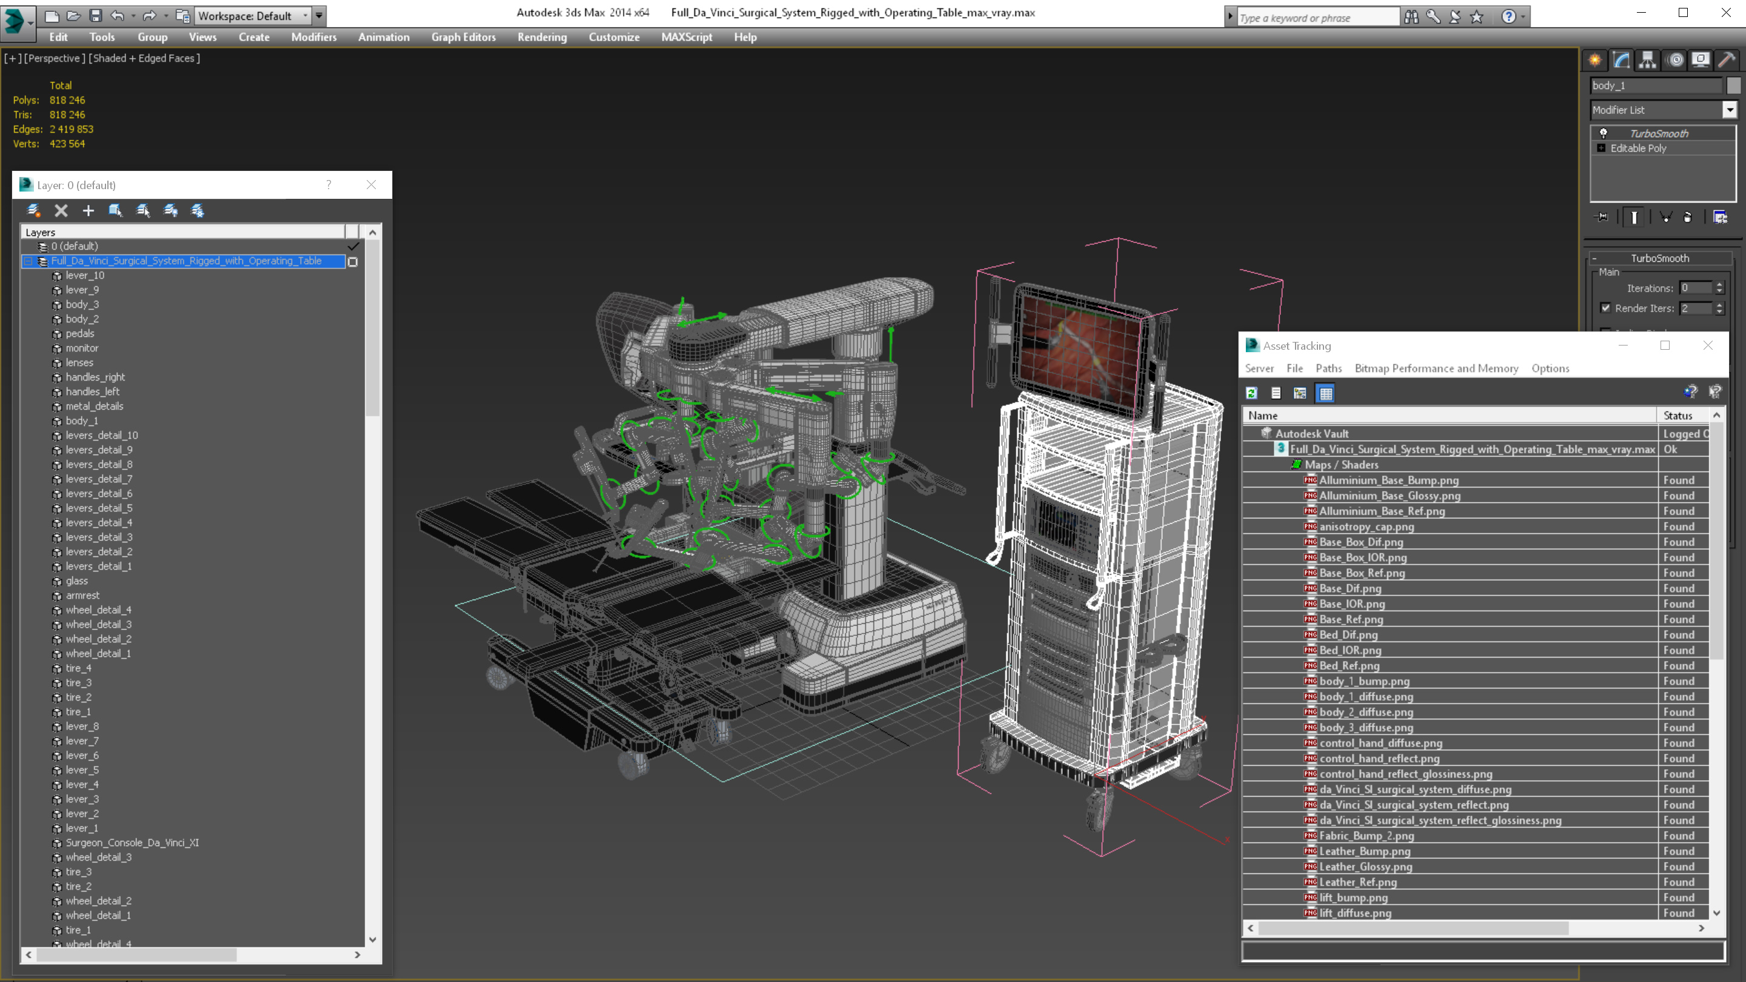Scroll down the Asset Tracking file list
1746x982 pixels.
click(x=1718, y=914)
